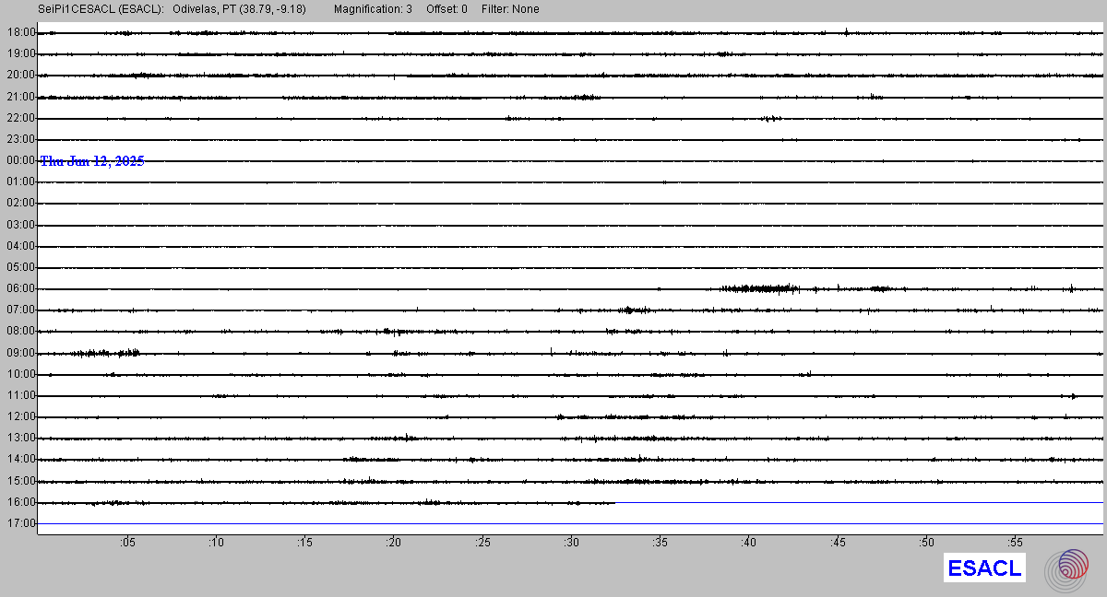Viewport: 1107px width, 597px height.
Task: Click the 05:00 hour label
Action: 20,267
